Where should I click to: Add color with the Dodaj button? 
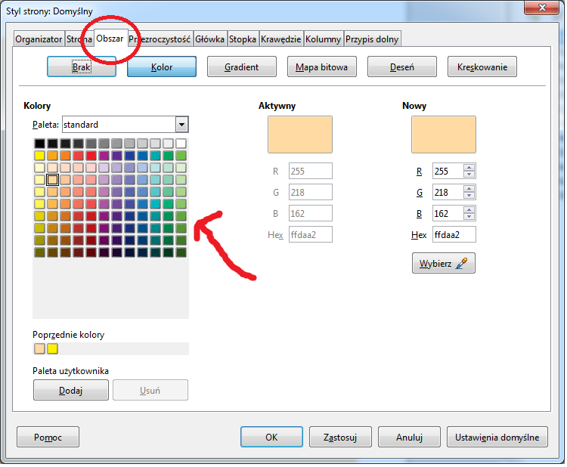tap(71, 390)
